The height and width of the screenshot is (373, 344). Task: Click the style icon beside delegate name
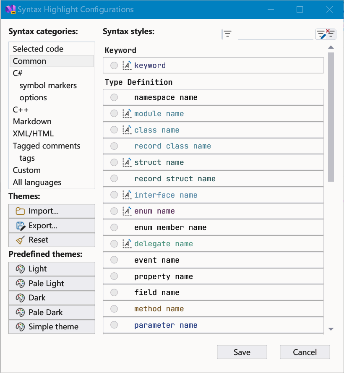(127, 244)
